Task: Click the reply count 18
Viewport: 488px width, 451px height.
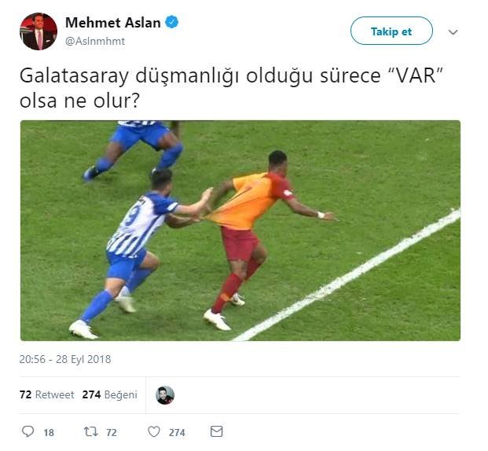Action: click(49, 432)
